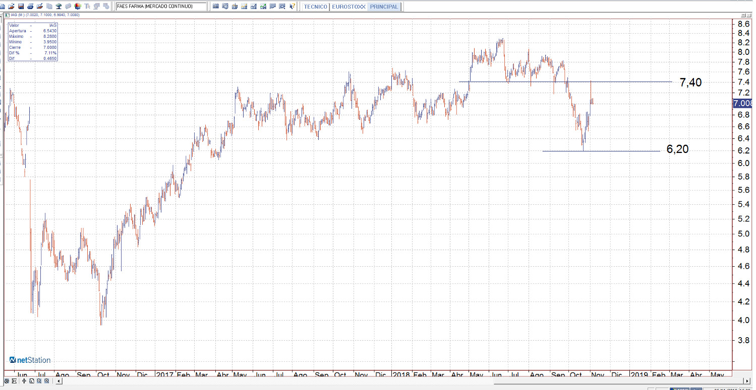Click the 7.008 current price marker
756x390 pixels.
[743, 103]
